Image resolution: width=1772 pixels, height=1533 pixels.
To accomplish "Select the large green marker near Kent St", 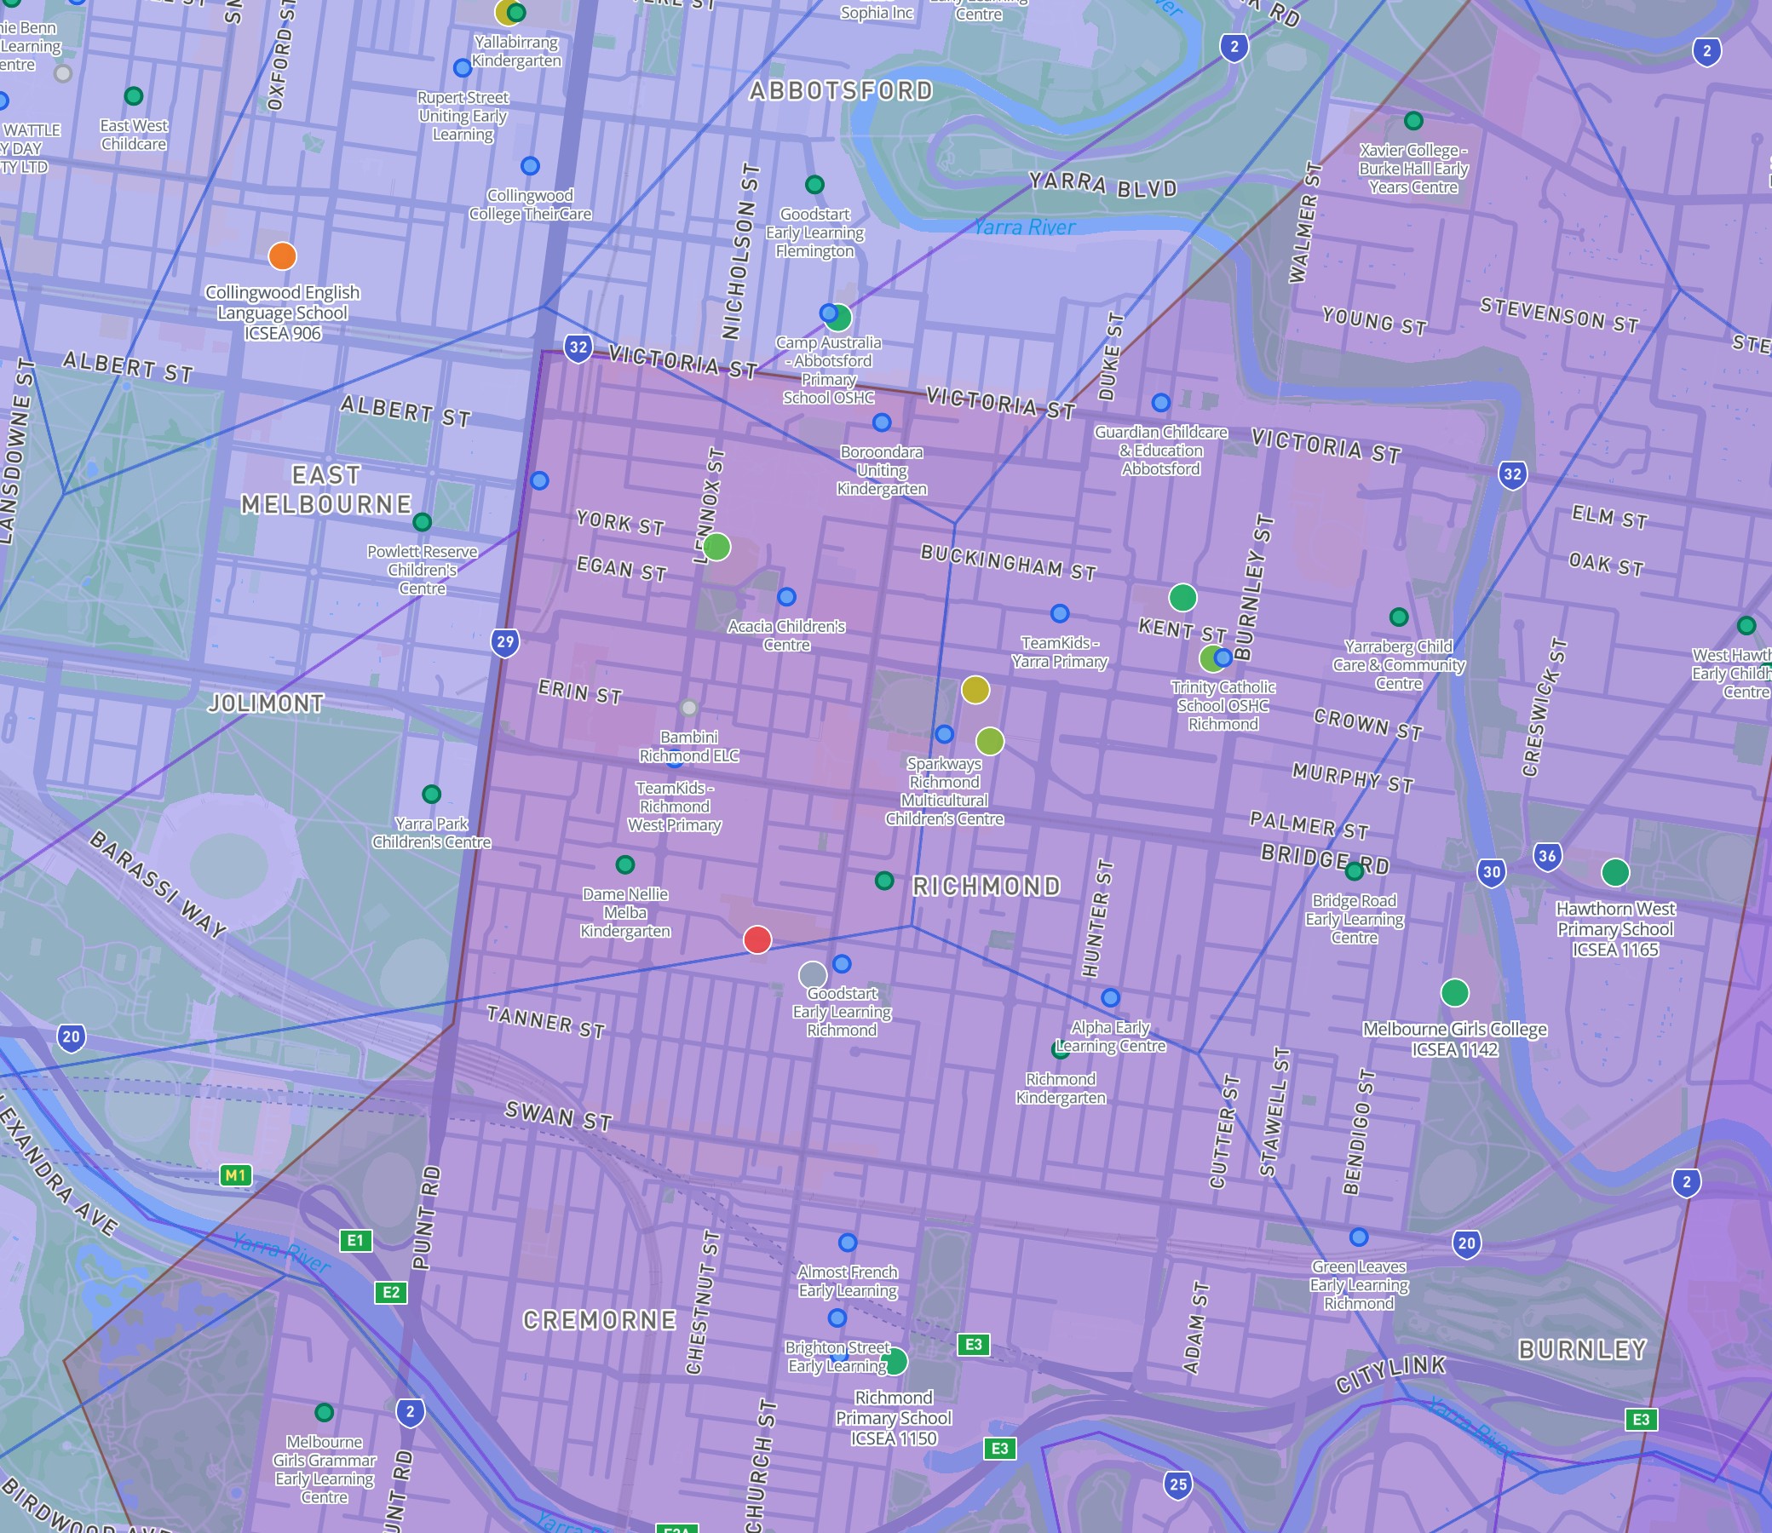I will click(x=1182, y=597).
